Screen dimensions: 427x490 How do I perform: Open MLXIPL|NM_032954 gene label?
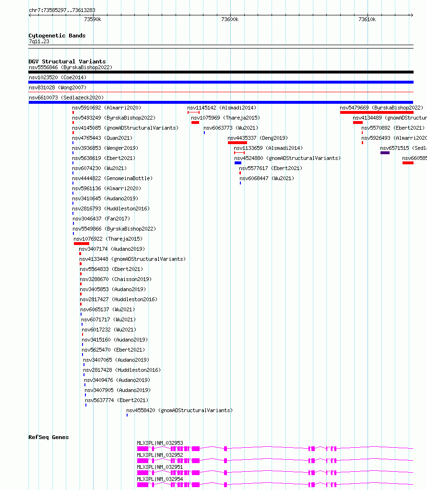point(160,479)
